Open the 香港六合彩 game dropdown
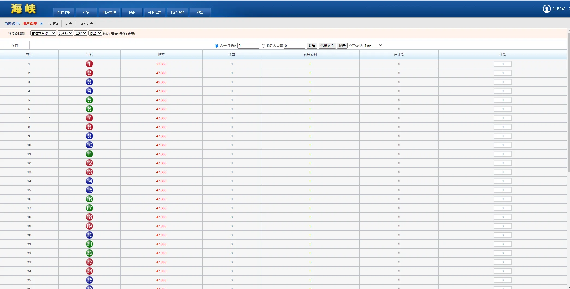 click(43, 33)
